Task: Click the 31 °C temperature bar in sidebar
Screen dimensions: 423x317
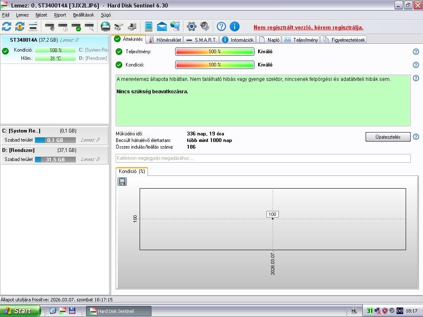Action: point(55,59)
